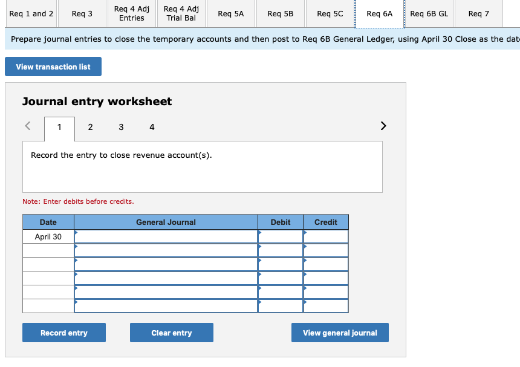Click the Credit field in last row
The width and height of the screenshot is (520, 367).
point(326,306)
